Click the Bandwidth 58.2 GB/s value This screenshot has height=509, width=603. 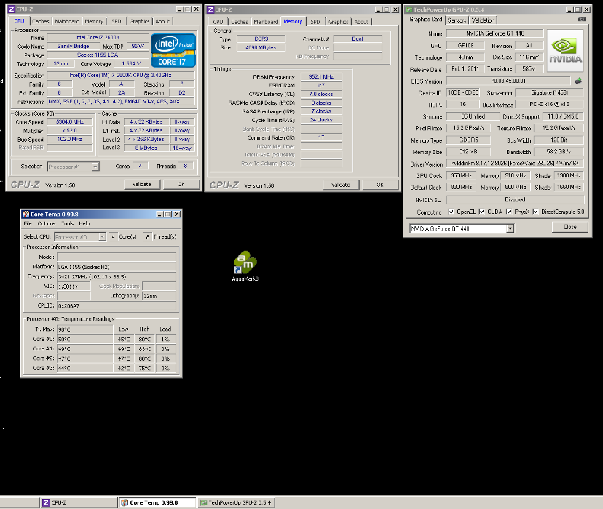[559, 152]
